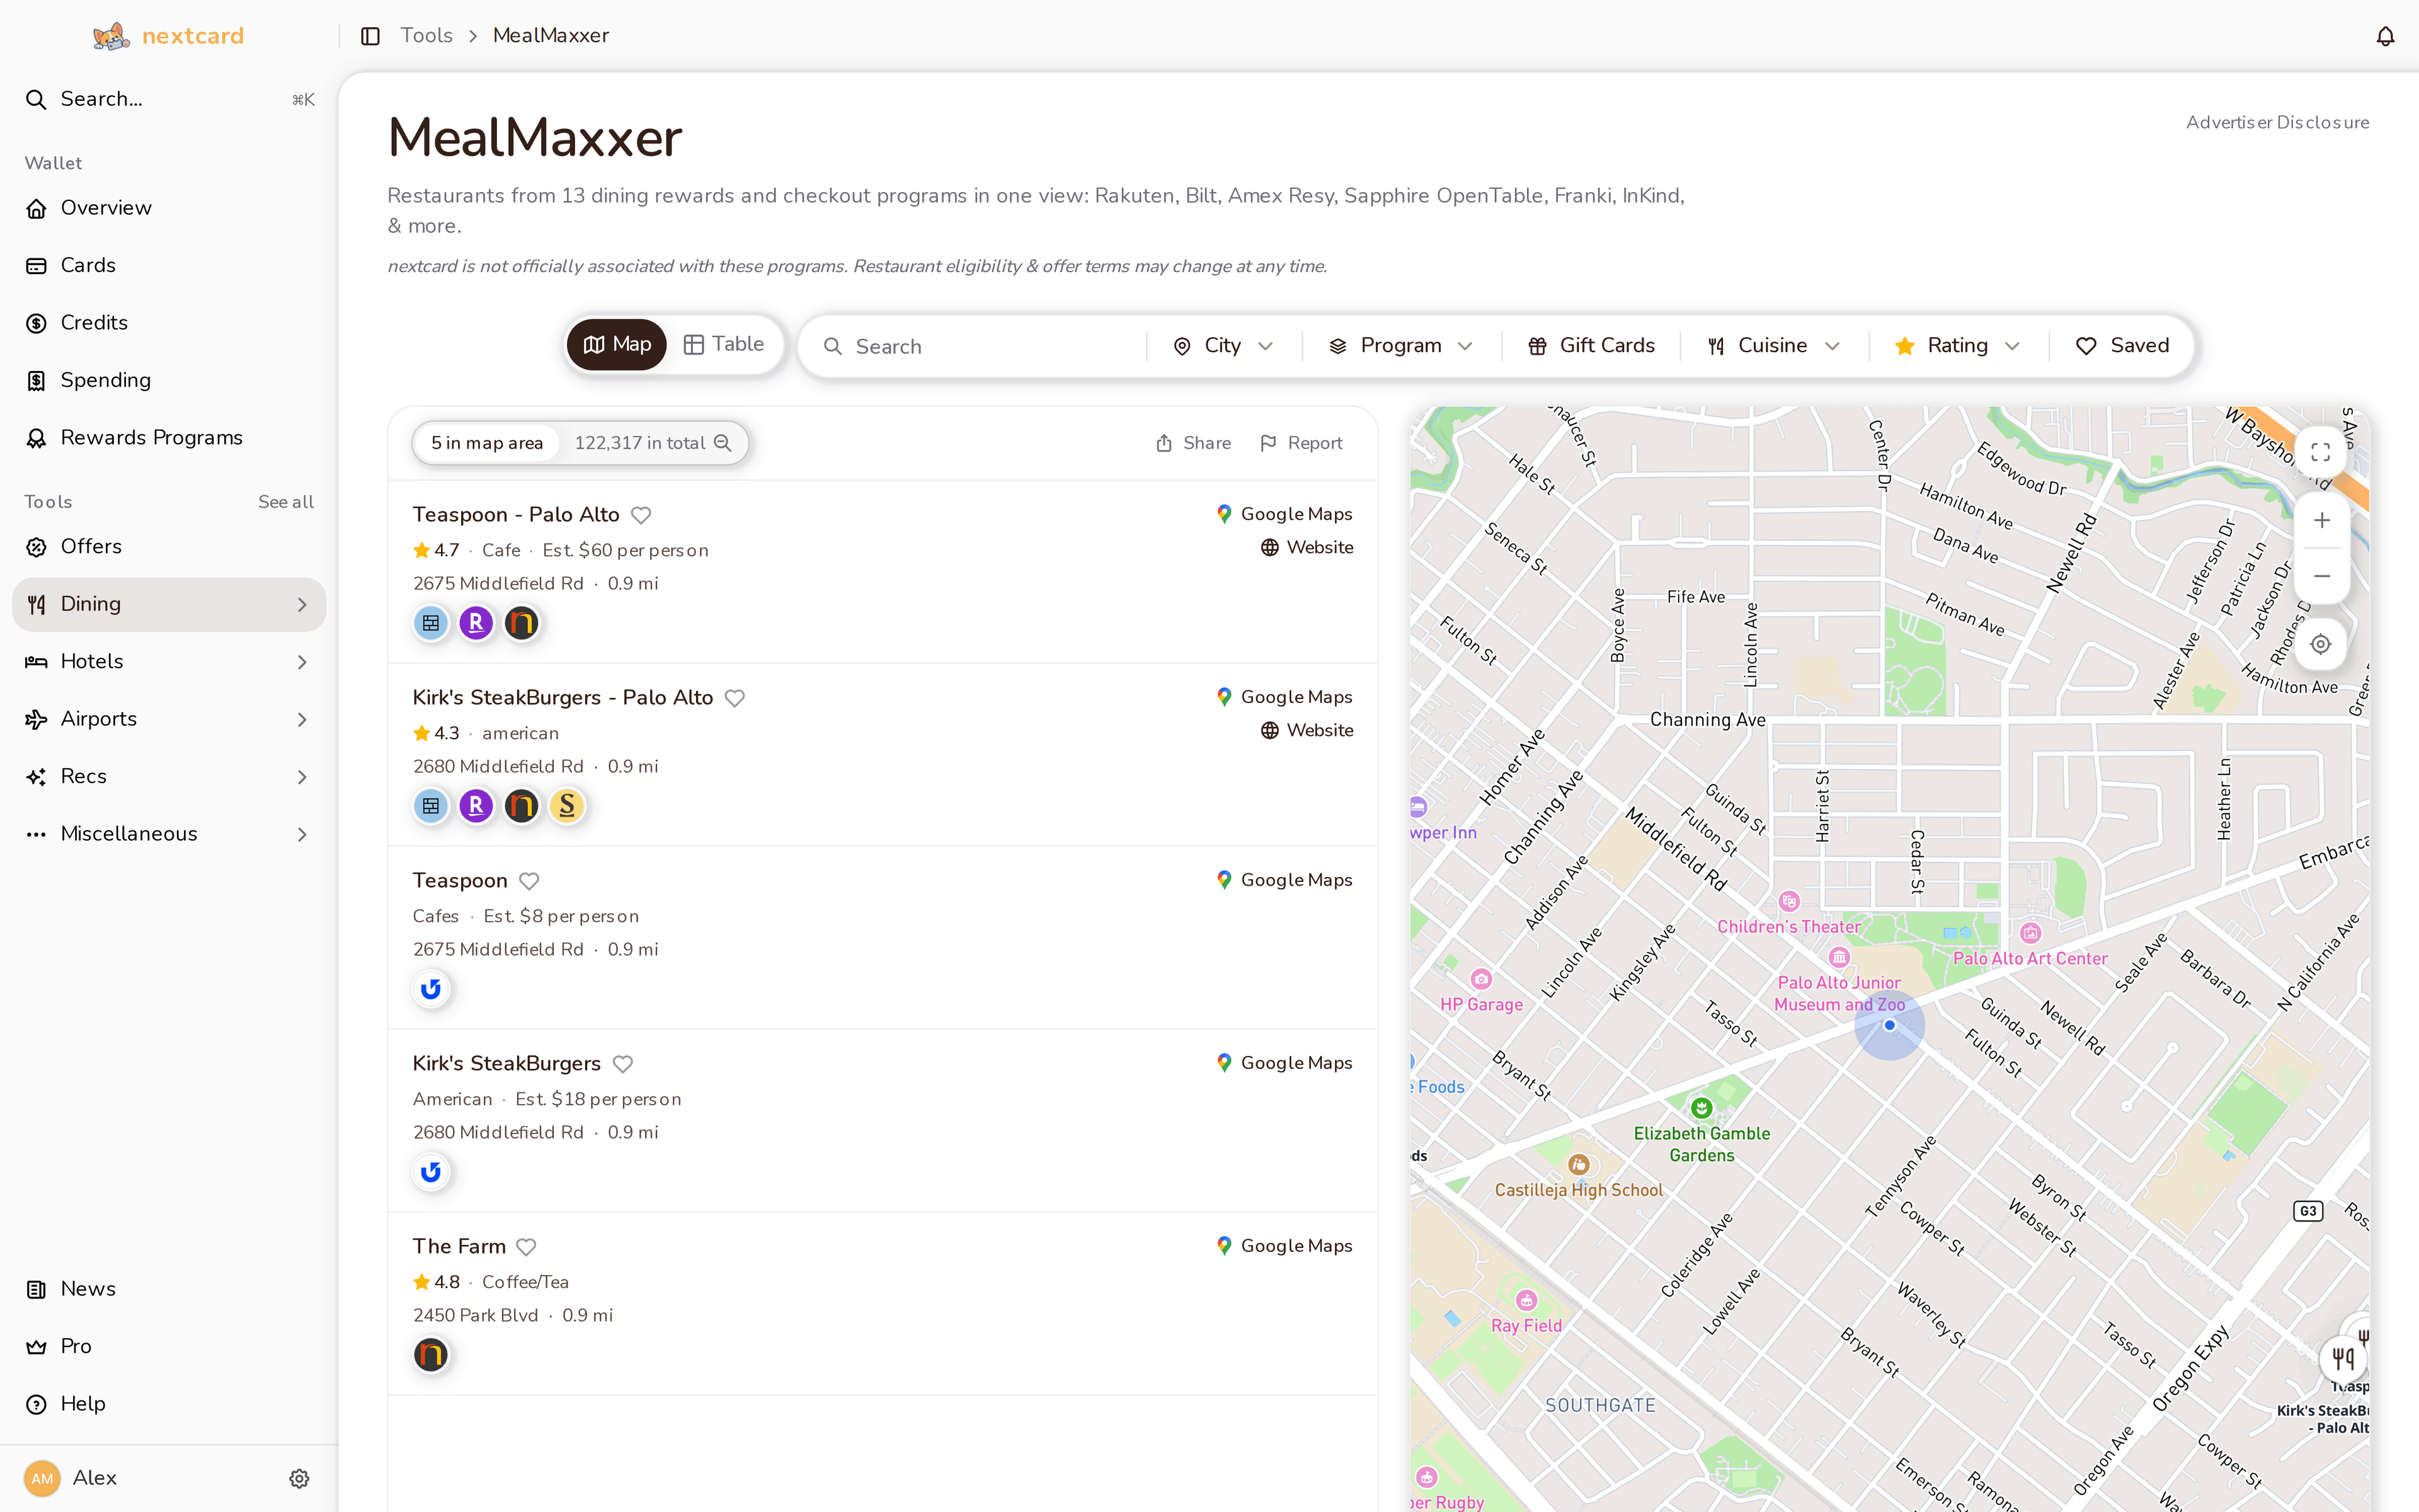This screenshot has height=1512, width=2419.
Task: Toggle the sidebar panel icon
Action: pyautogui.click(x=370, y=36)
